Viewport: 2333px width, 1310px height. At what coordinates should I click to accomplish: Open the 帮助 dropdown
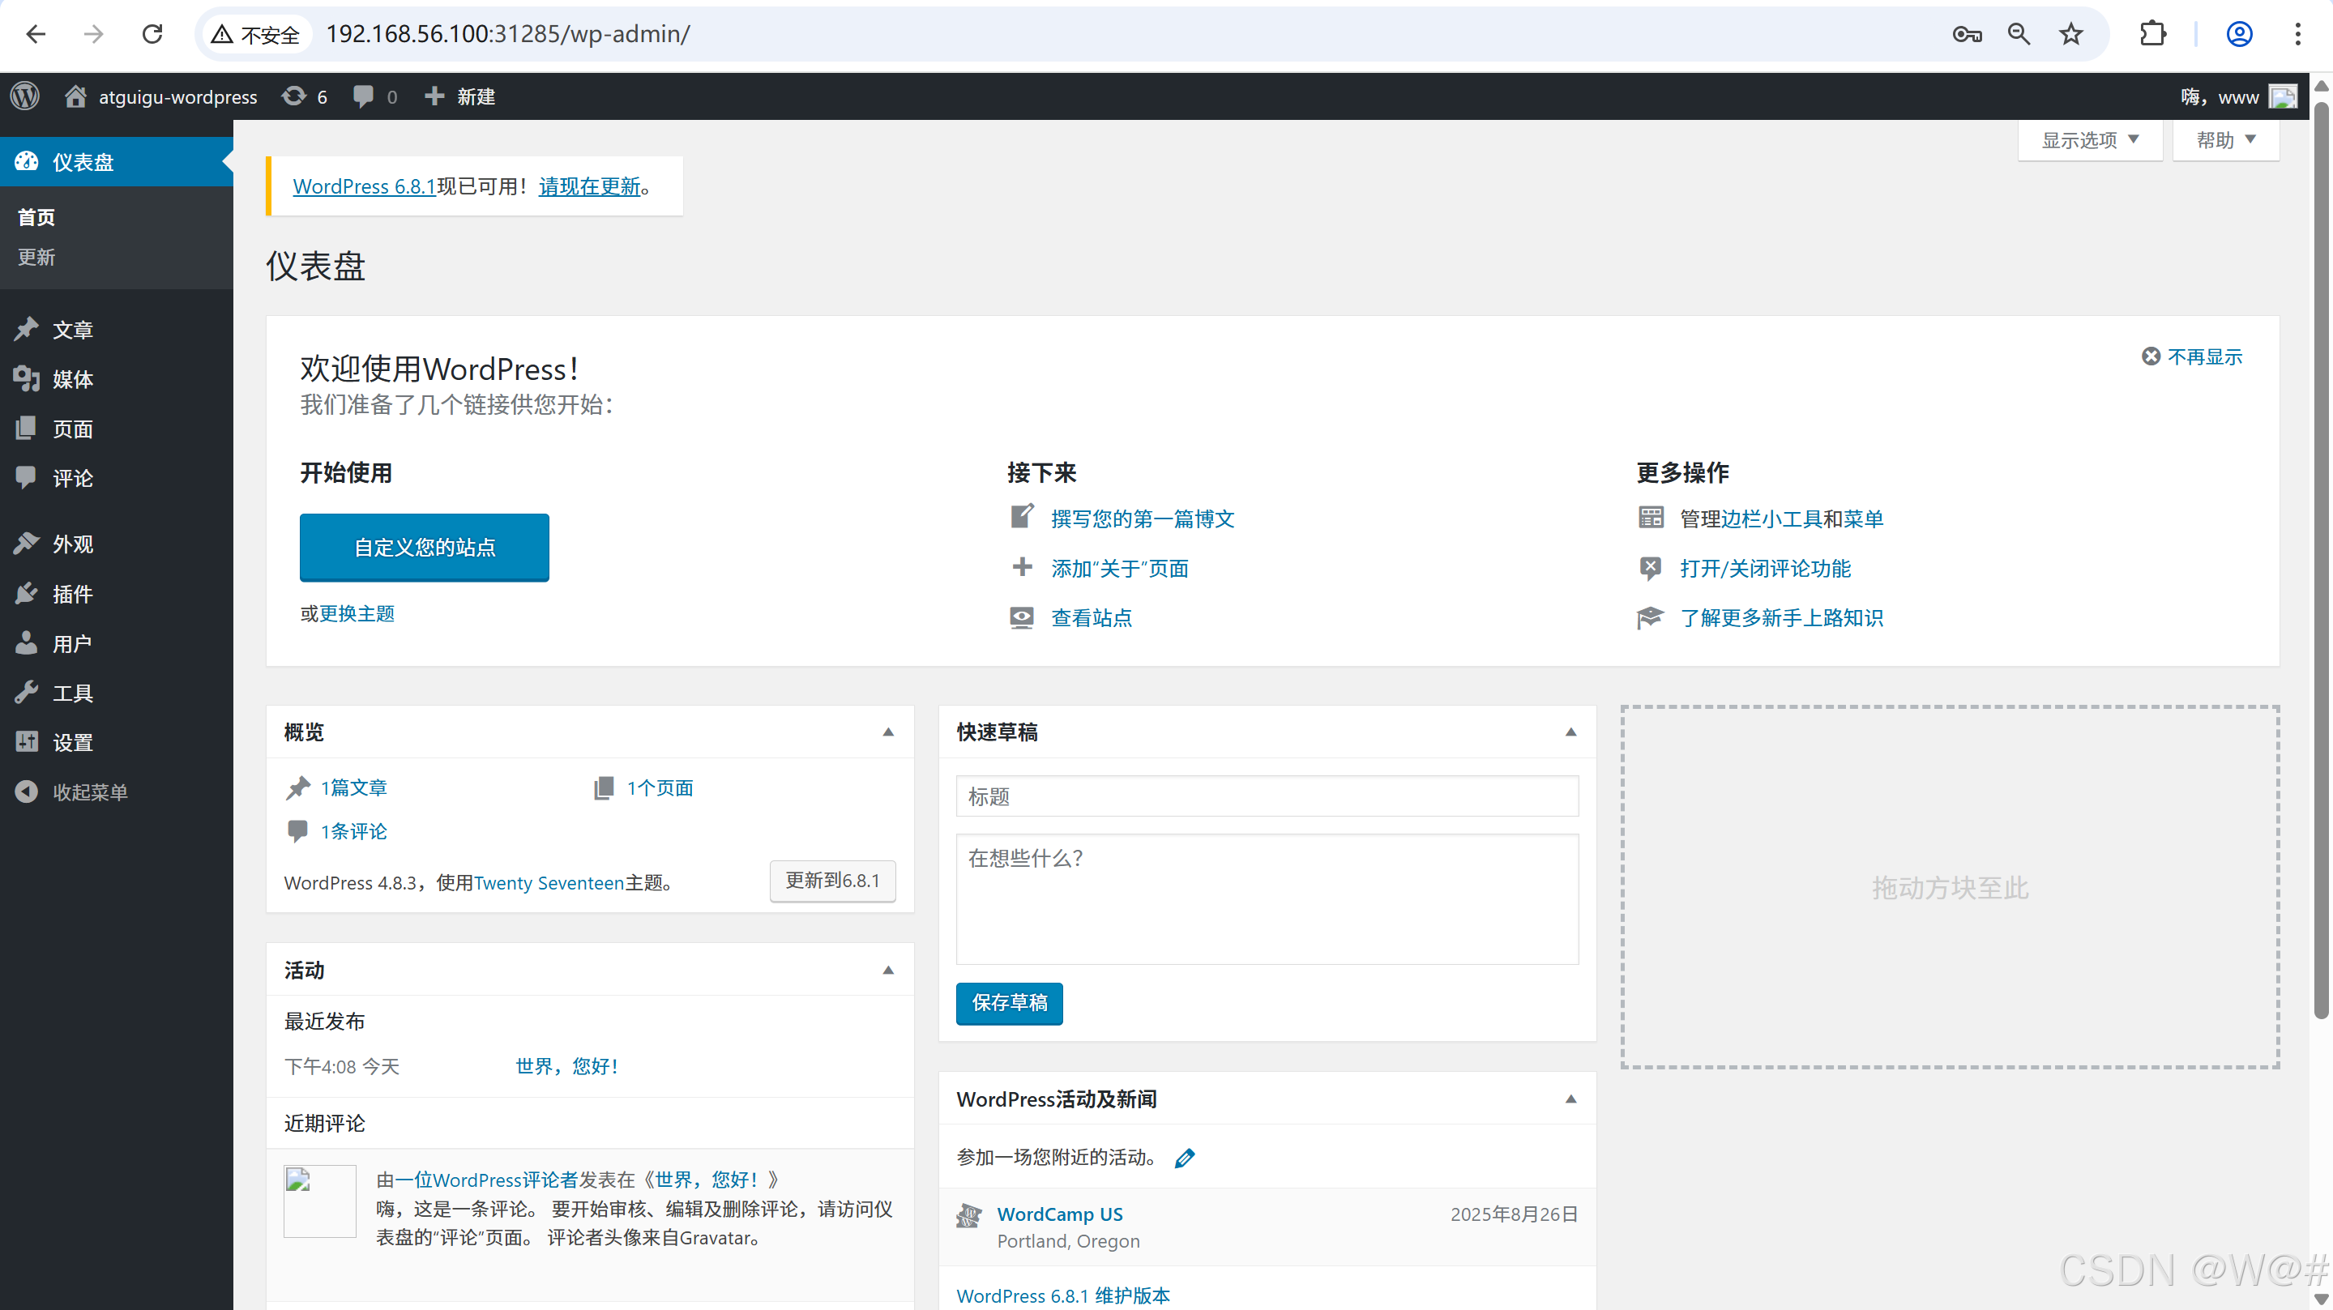pyautogui.click(x=2225, y=140)
